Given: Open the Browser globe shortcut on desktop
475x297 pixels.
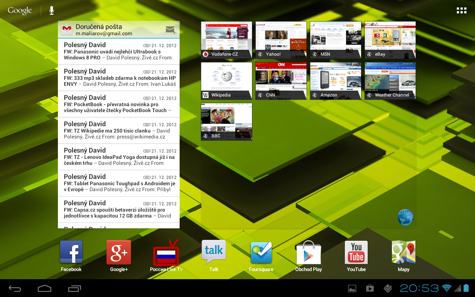Looking at the screenshot, I should point(405,217).
